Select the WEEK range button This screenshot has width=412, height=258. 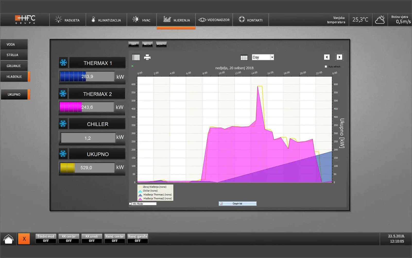pyautogui.click(x=147, y=44)
